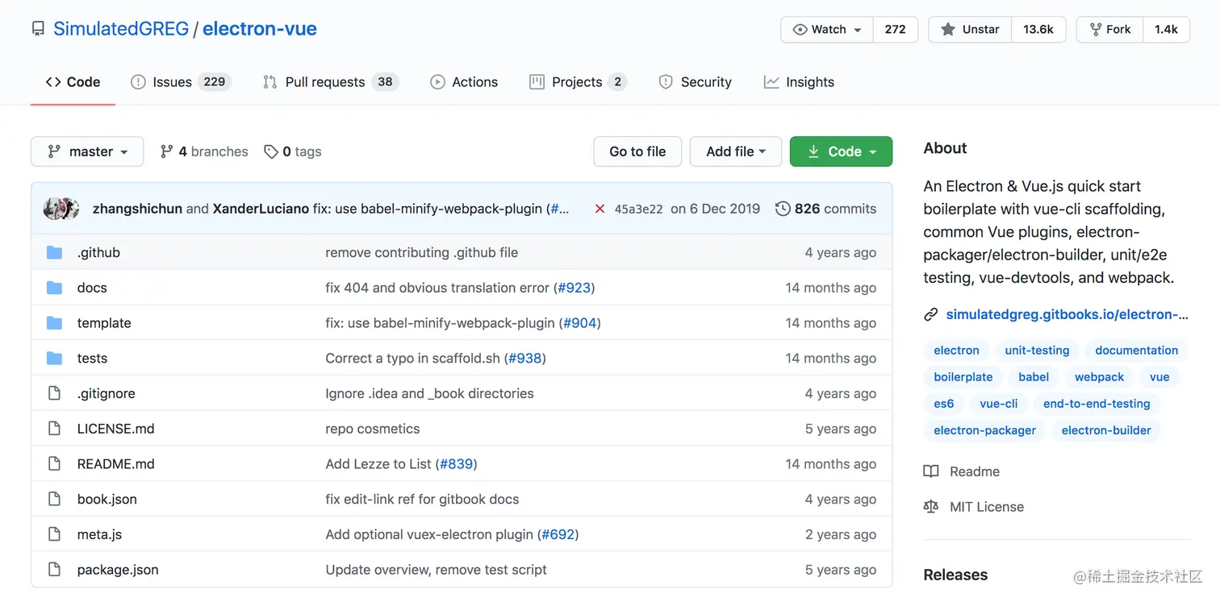1220x602 pixels.
Task: Click the branches icon beside 4 branches
Action: tap(167, 152)
